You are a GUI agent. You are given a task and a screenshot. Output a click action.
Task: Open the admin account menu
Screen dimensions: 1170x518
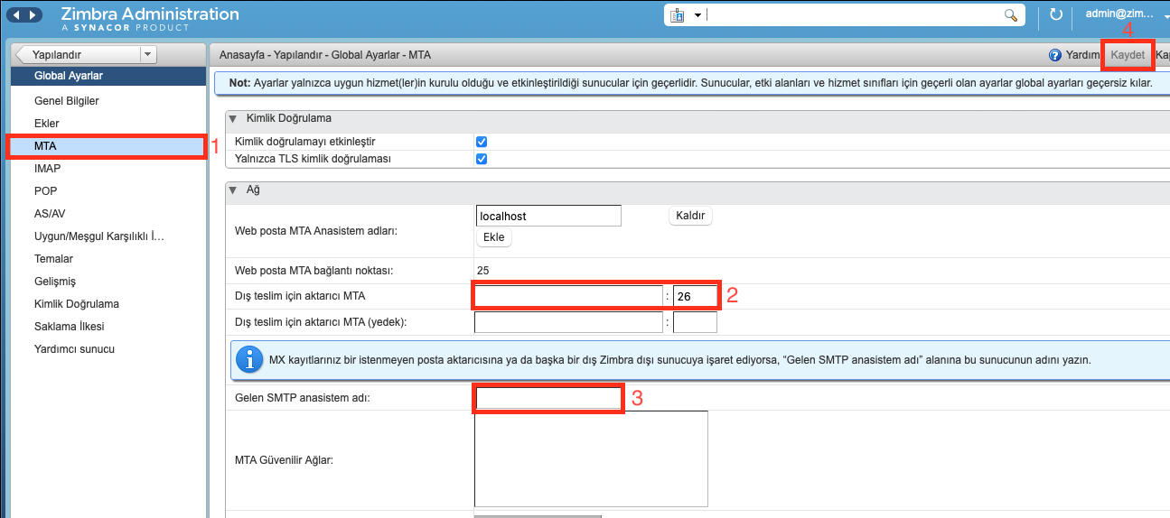click(x=1126, y=14)
